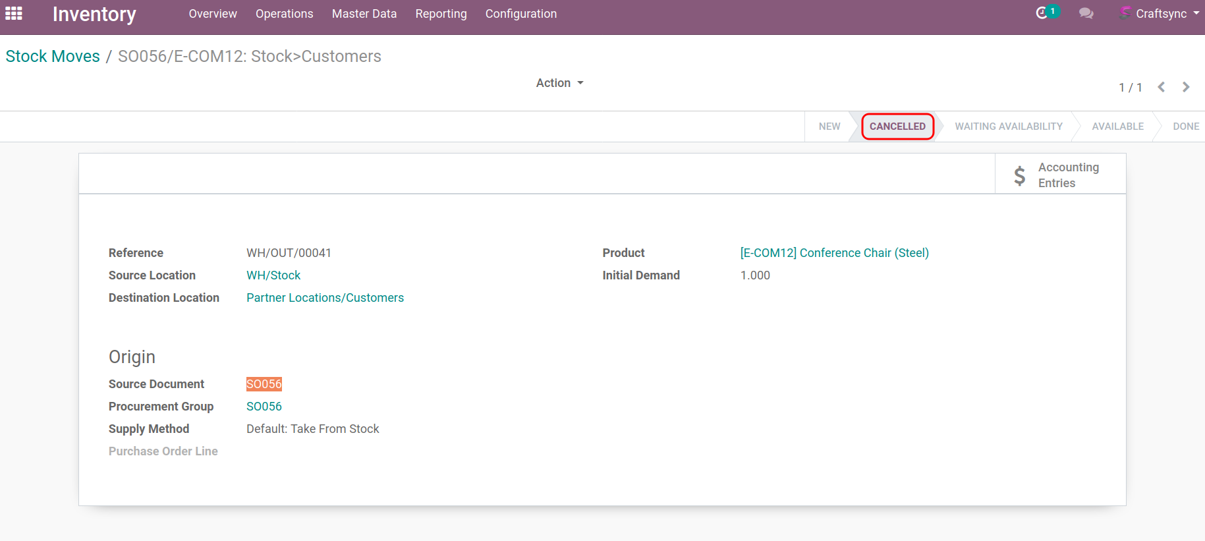Go to the Inventory Overview
Image resolution: width=1205 pixels, height=541 pixels.
click(212, 14)
